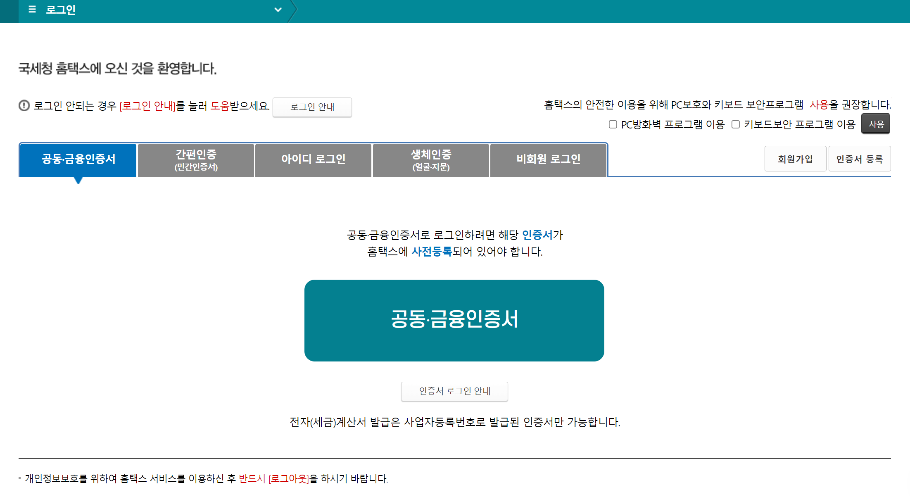This screenshot has width=910, height=504.
Task: Follow the 사전등록 blue link
Action: tap(431, 252)
